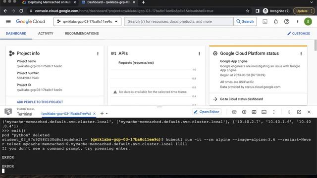Close the qwiklabs terminal session tab
Image resolution: width=317 pixels, height=178 pixels.
94,114
